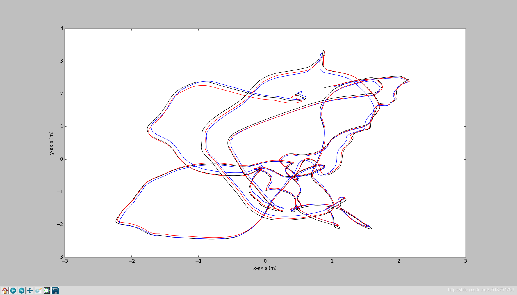Click the 'x-axis (m)' axis label
The width and height of the screenshot is (517, 295).
pyautogui.click(x=265, y=268)
